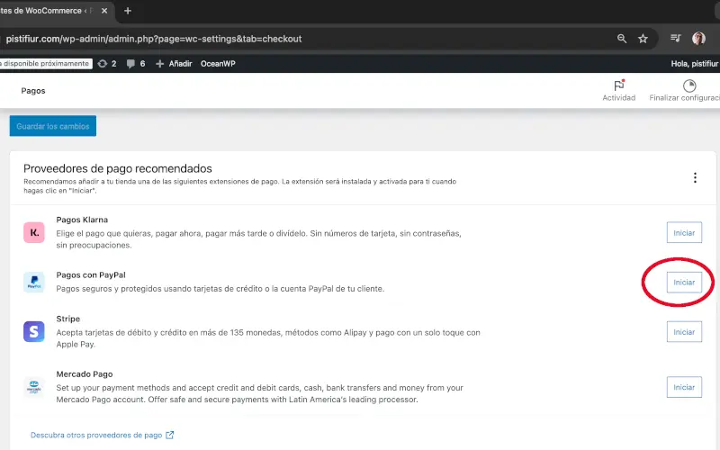Bookmark this page with the star icon
This screenshot has height=450, width=720.
(643, 39)
